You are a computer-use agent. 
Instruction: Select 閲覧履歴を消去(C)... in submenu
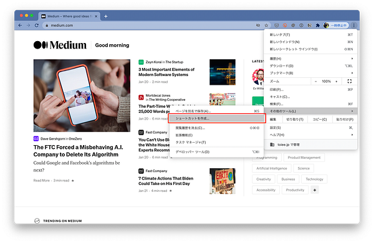tap(216, 128)
